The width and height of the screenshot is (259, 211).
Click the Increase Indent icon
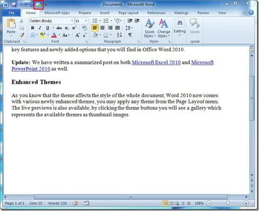pos(137,21)
